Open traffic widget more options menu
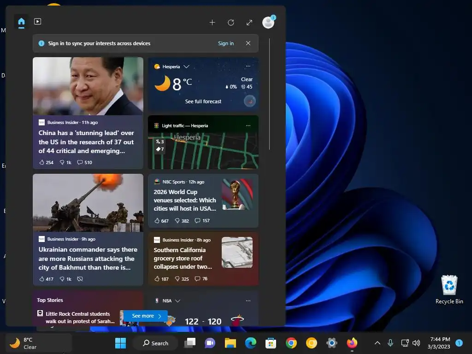Image resolution: width=472 pixels, height=354 pixels. click(248, 125)
